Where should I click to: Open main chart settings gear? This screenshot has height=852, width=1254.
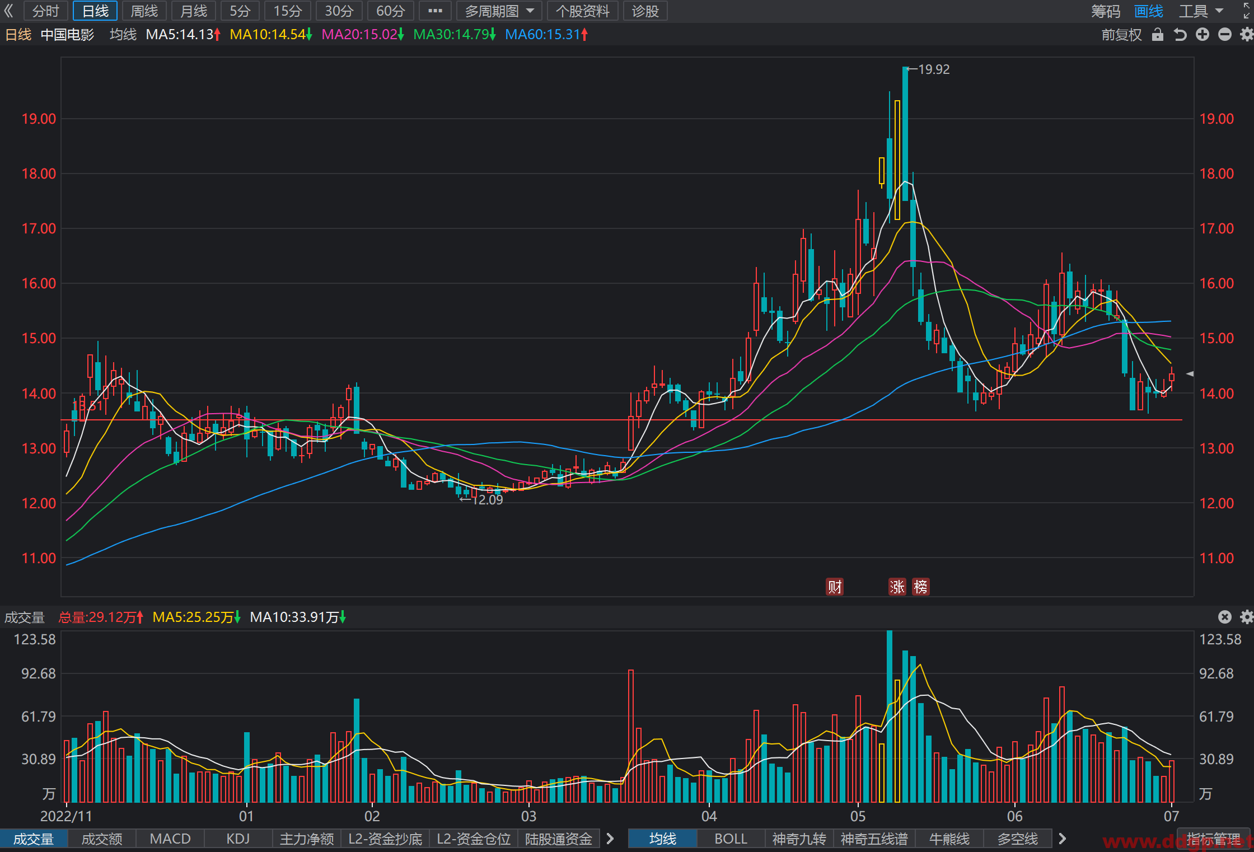(1247, 35)
